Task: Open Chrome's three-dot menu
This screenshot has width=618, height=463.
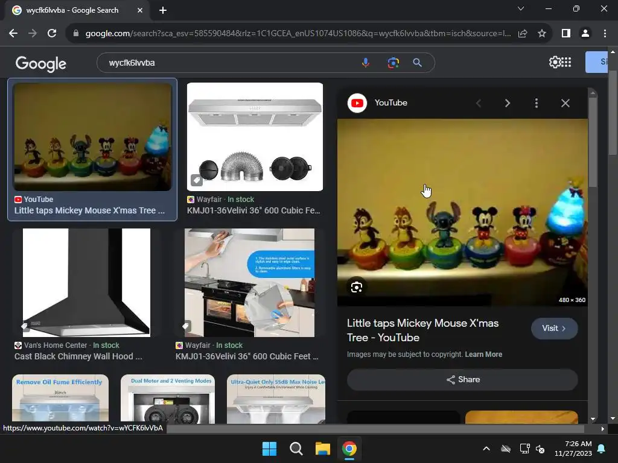Action: (x=605, y=34)
